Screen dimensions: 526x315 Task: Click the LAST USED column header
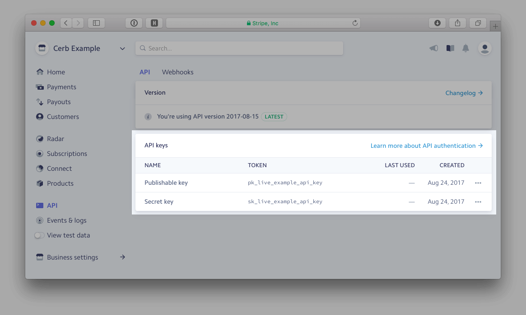point(400,165)
